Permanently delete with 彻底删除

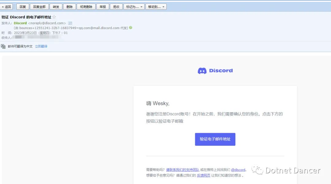pyautogui.click(x=86, y=7)
